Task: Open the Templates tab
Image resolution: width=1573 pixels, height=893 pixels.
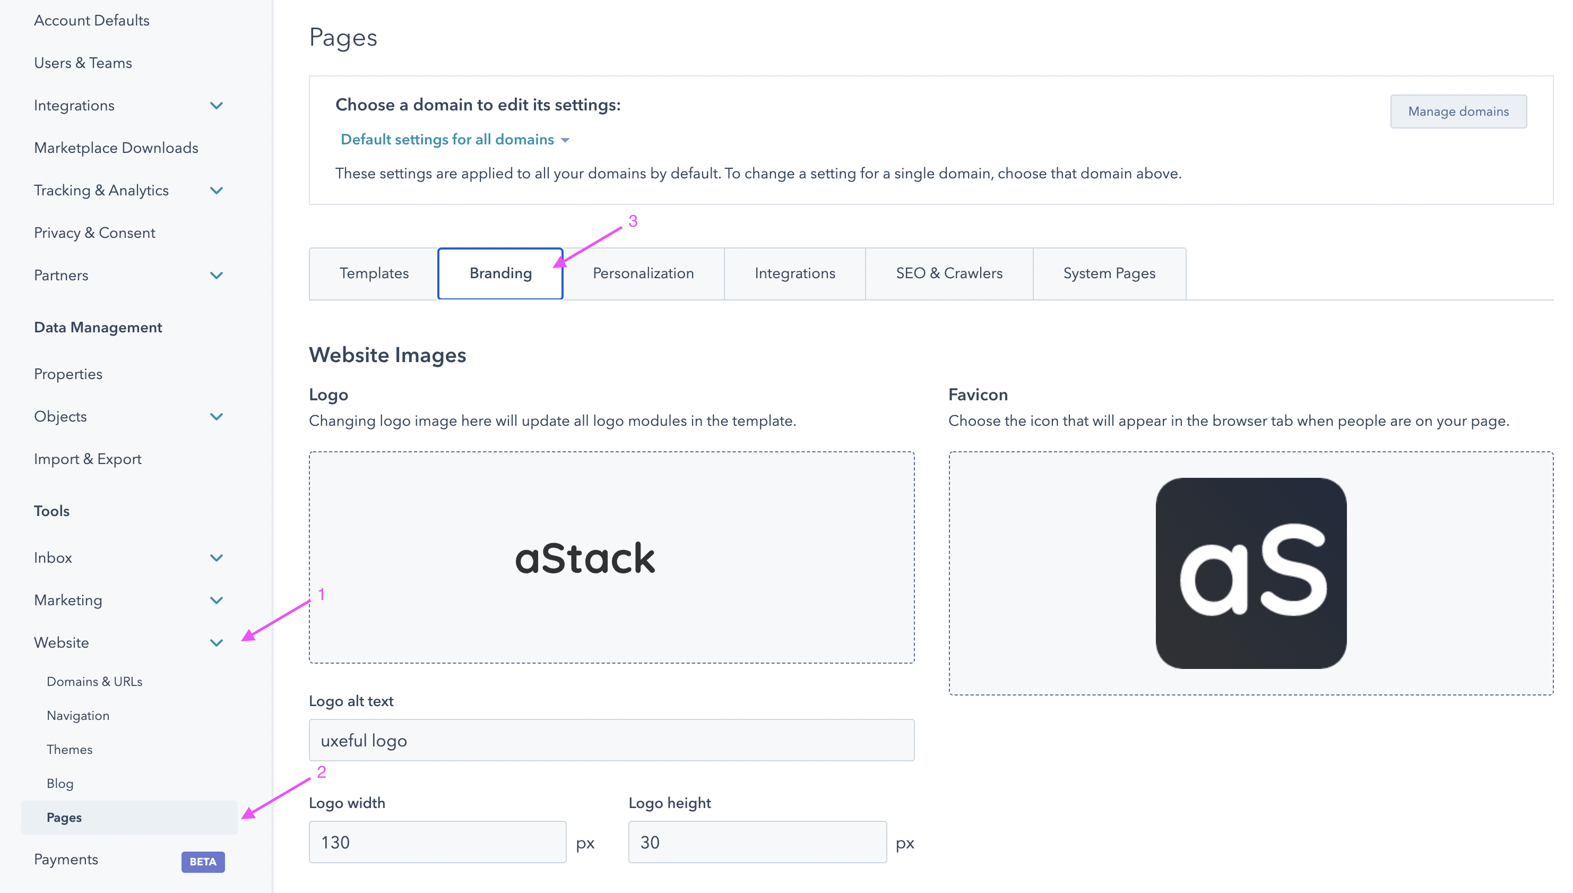Action: [x=374, y=273]
